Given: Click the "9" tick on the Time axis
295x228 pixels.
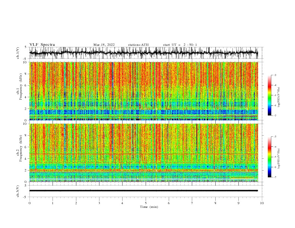Looking at the screenshot, I should [238, 203].
